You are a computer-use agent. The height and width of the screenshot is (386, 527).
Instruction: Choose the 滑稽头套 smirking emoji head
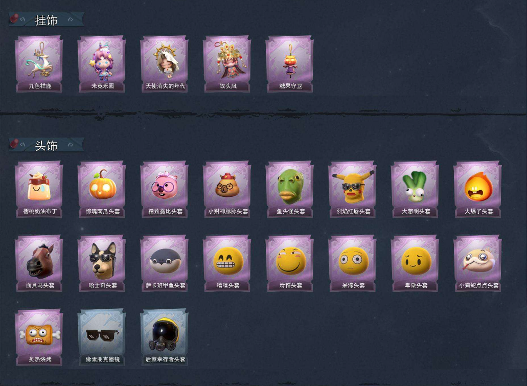(x=290, y=263)
